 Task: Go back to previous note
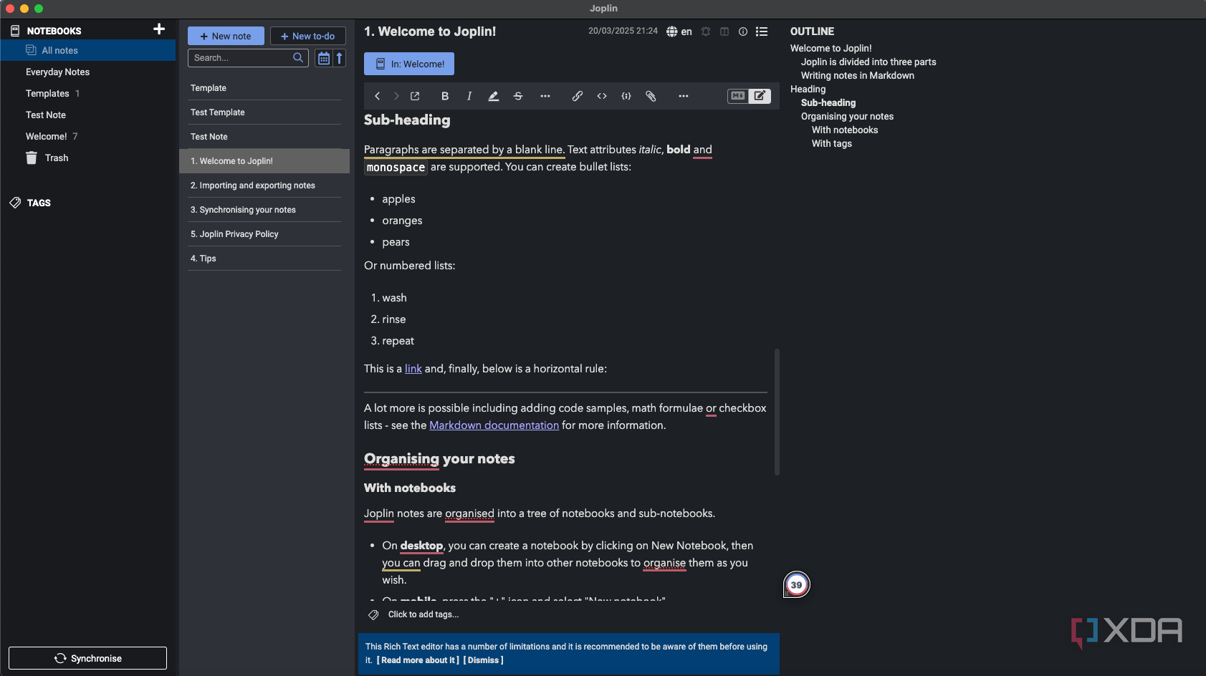click(x=377, y=96)
